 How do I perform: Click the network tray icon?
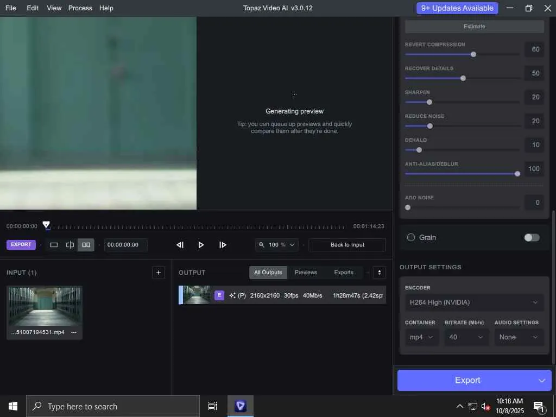point(473,406)
